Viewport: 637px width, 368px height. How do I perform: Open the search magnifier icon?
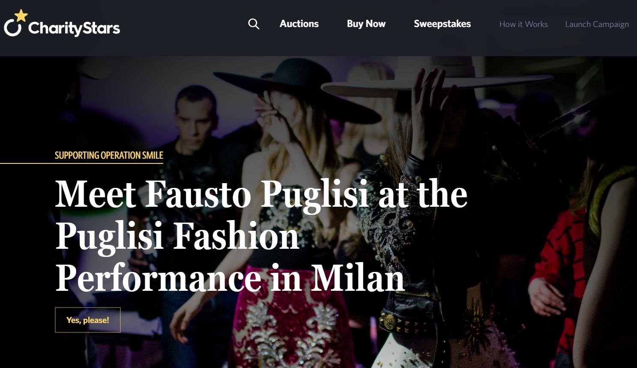(x=254, y=24)
